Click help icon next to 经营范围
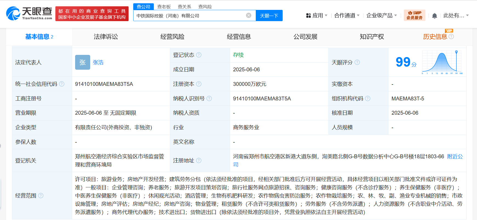 (41, 196)
